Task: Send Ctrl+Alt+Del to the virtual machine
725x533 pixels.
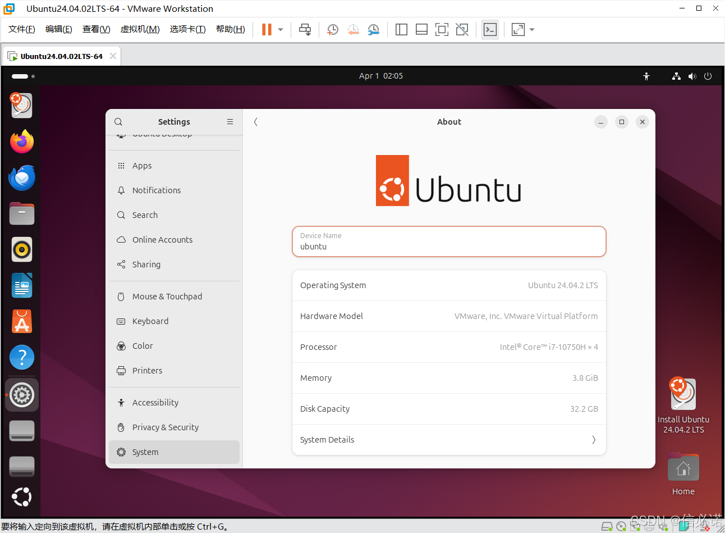Action: (x=305, y=30)
